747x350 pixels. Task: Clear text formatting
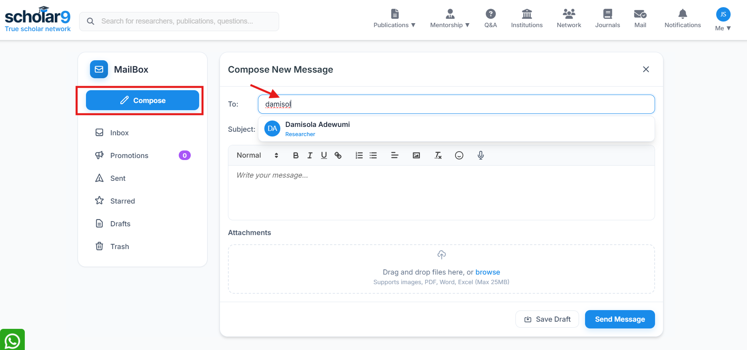tap(438, 155)
